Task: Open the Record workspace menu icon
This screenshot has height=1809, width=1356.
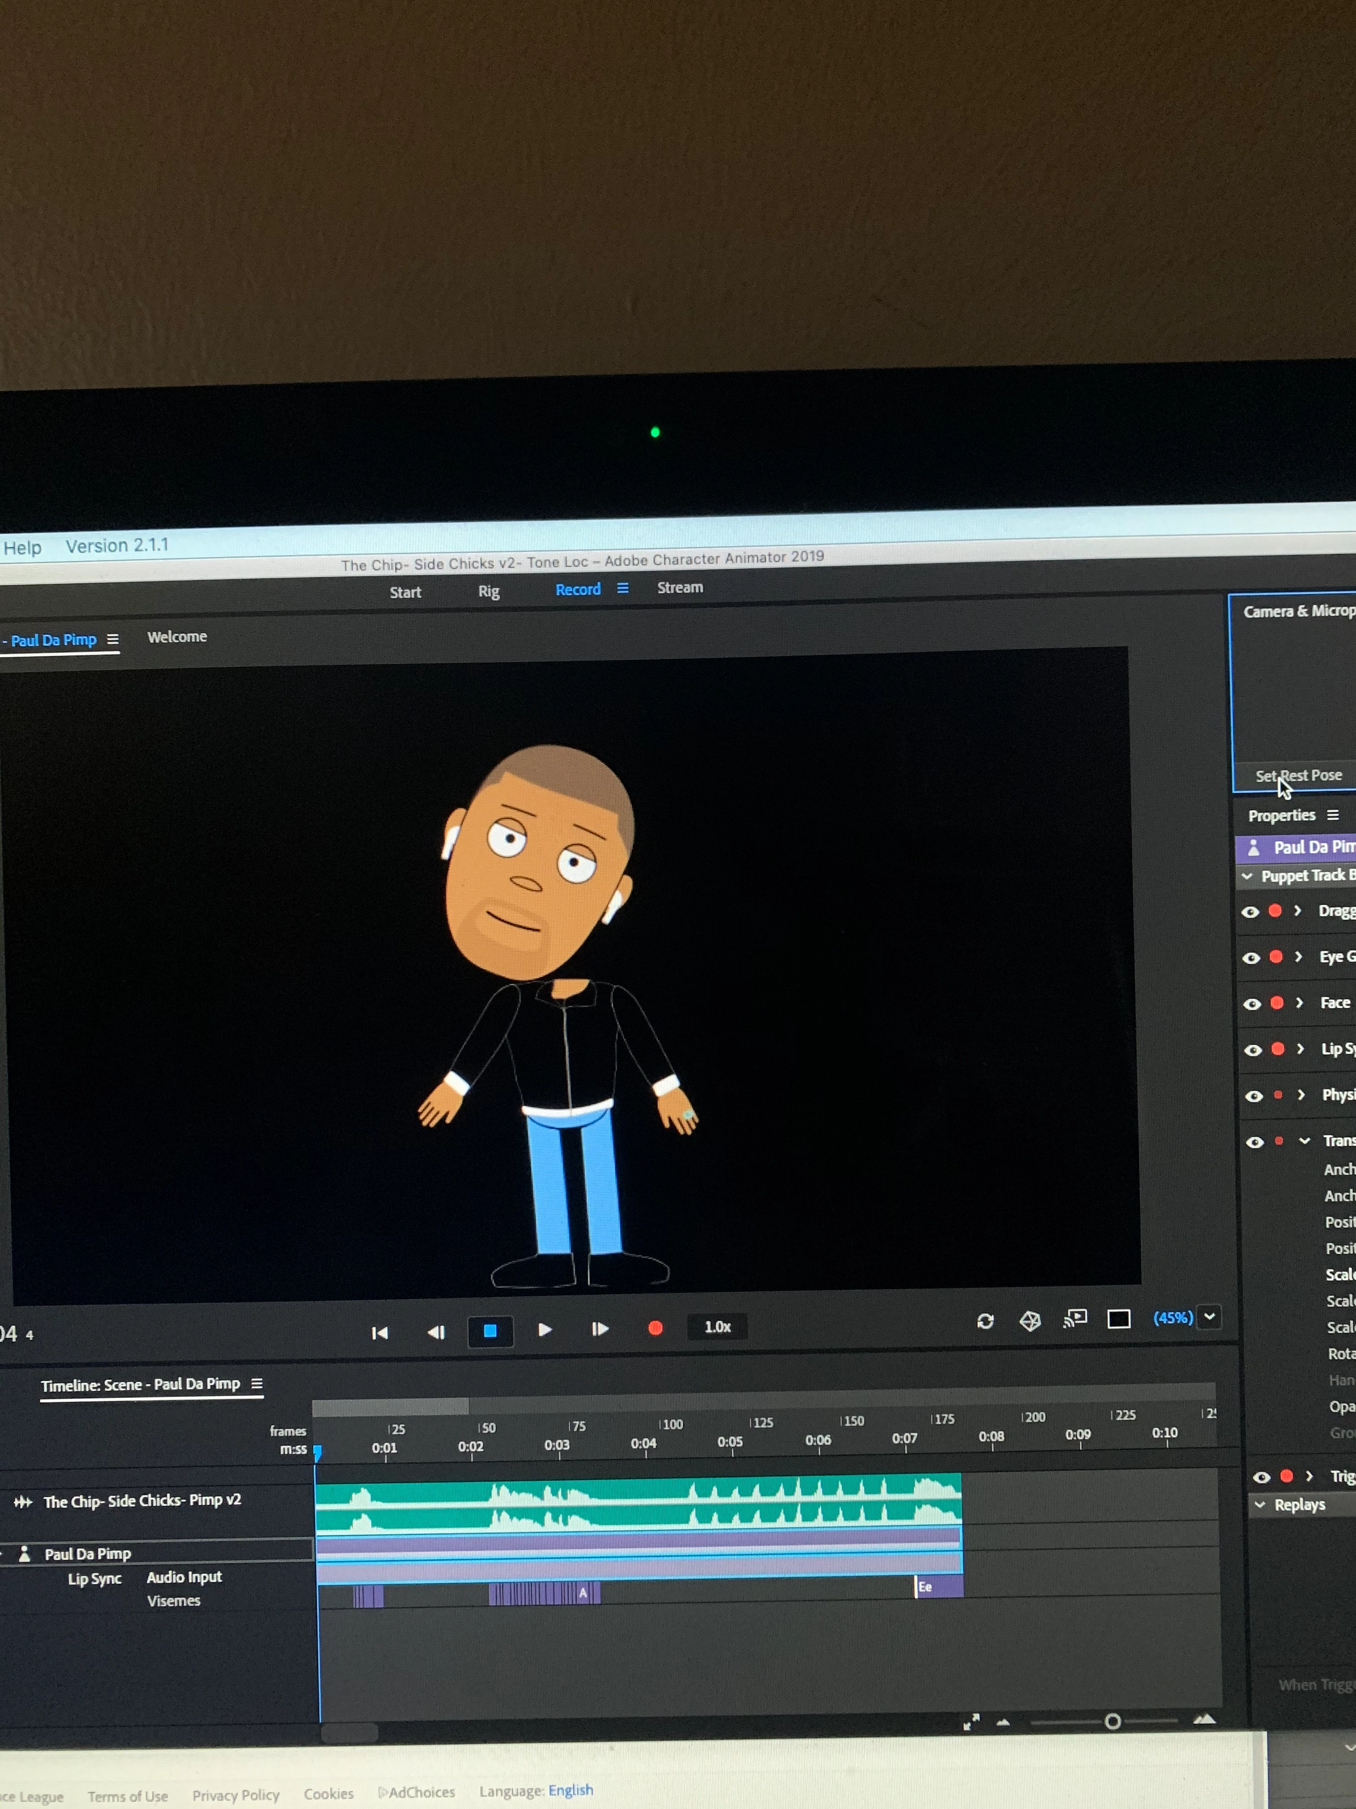Action: [623, 588]
